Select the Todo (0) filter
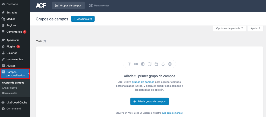Screen dimensions: 266x117 pyautogui.click(x=41, y=41)
